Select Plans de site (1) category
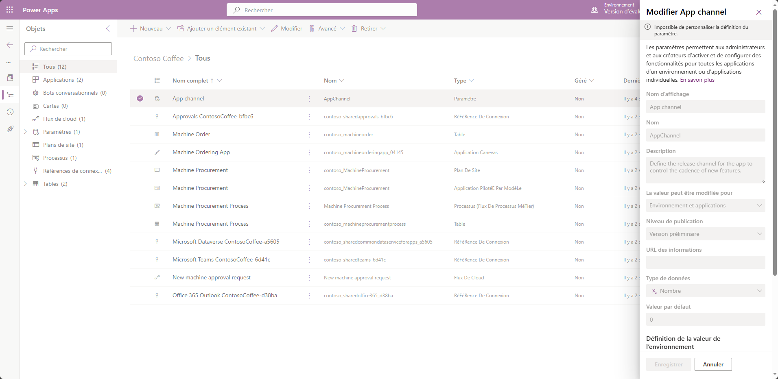778x379 pixels. [68, 145]
